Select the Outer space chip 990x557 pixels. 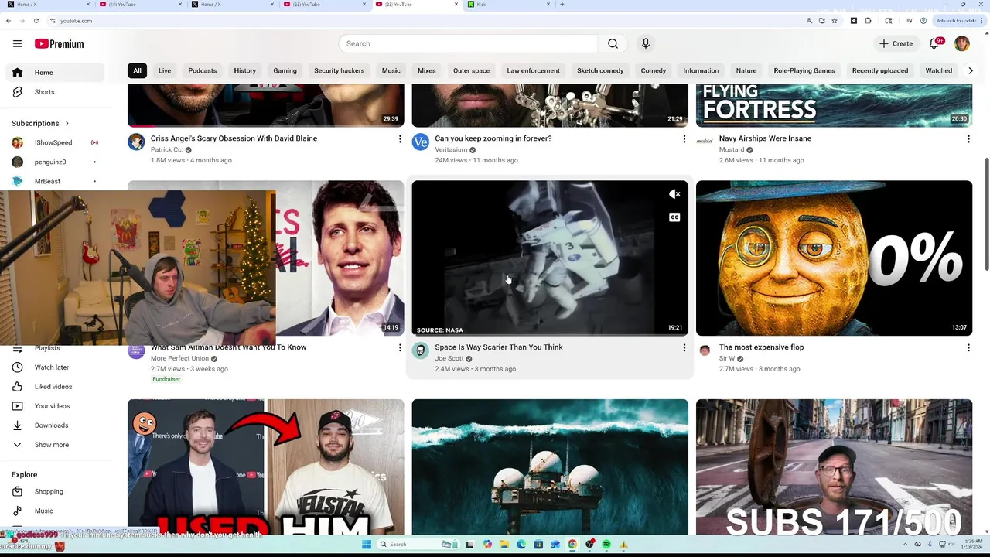[x=471, y=70]
